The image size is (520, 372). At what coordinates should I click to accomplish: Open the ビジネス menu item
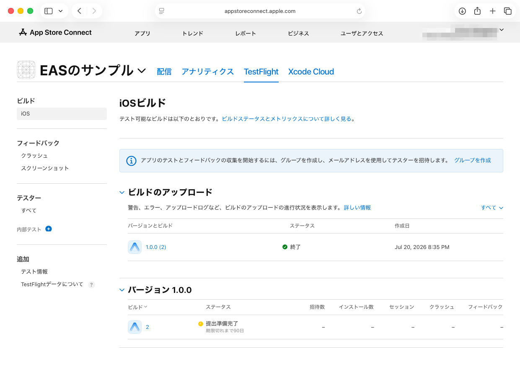[x=298, y=33]
